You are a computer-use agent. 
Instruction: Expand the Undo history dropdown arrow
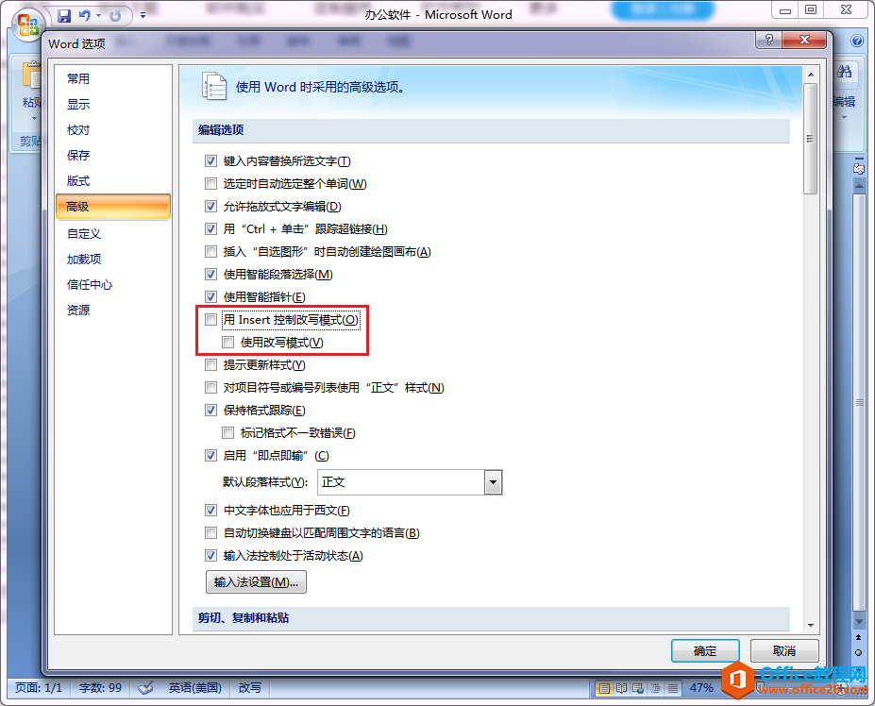coord(99,16)
